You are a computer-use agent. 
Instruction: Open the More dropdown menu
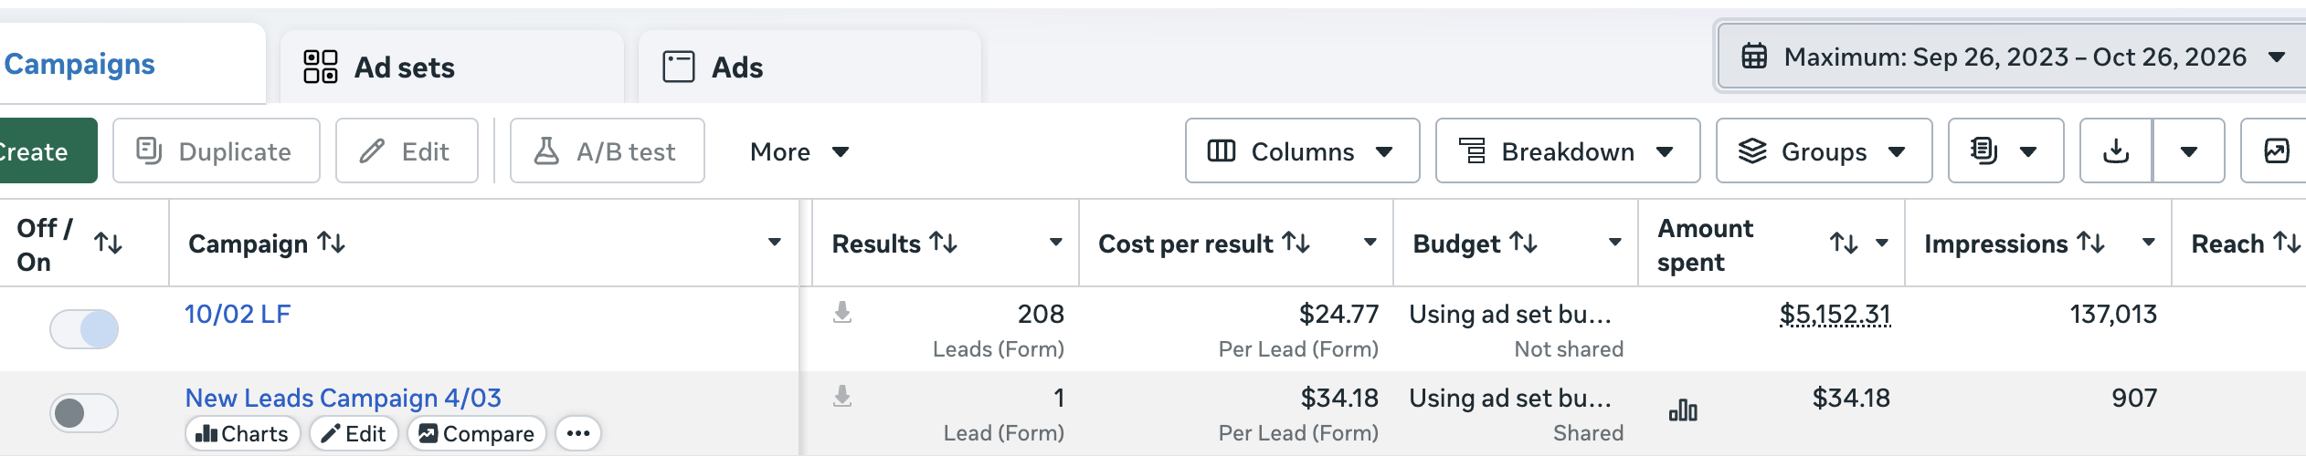(799, 151)
